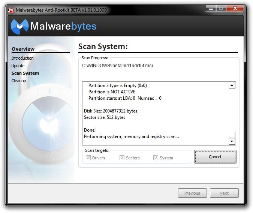The width and height of the screenshot is (253, 213).
Task: Toggle the System scan target checkbox
Action: [156, 157]
